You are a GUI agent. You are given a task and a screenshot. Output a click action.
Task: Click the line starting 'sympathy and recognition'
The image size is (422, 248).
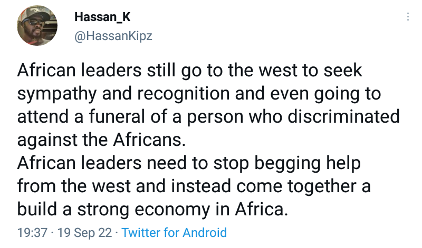[199, 94]
